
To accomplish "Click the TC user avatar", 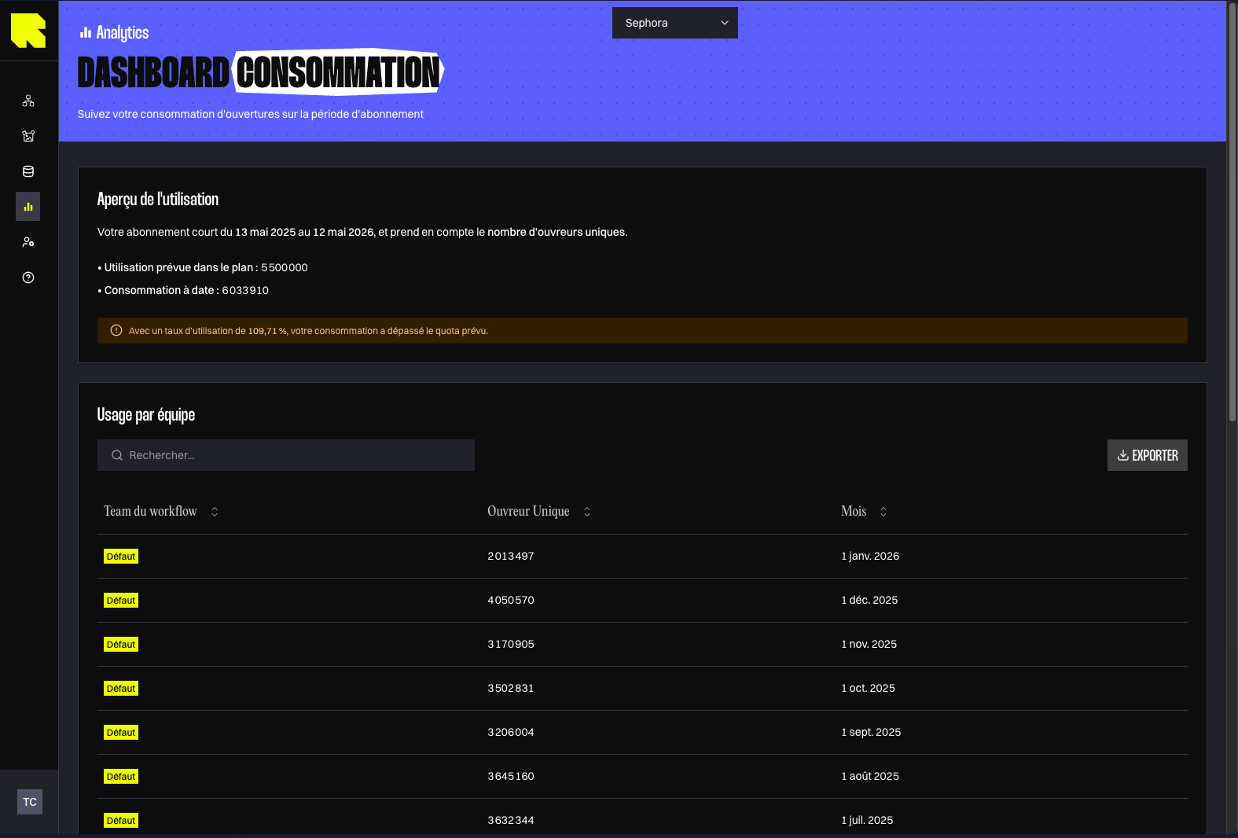I will [x=30, y=802].
